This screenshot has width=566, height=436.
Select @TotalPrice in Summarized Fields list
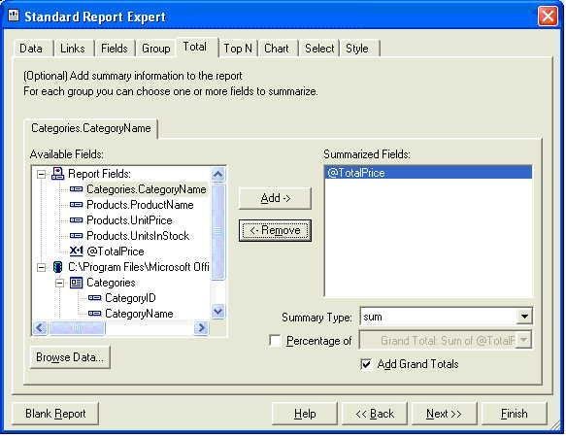[x=428, y=173]
